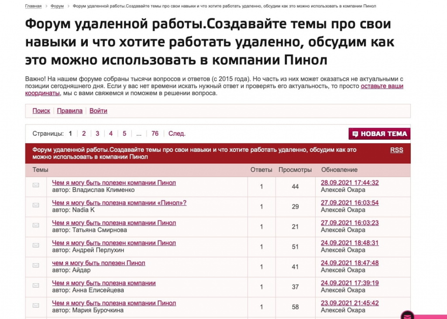Open the RSS feed link

click(x=396, y=150)
